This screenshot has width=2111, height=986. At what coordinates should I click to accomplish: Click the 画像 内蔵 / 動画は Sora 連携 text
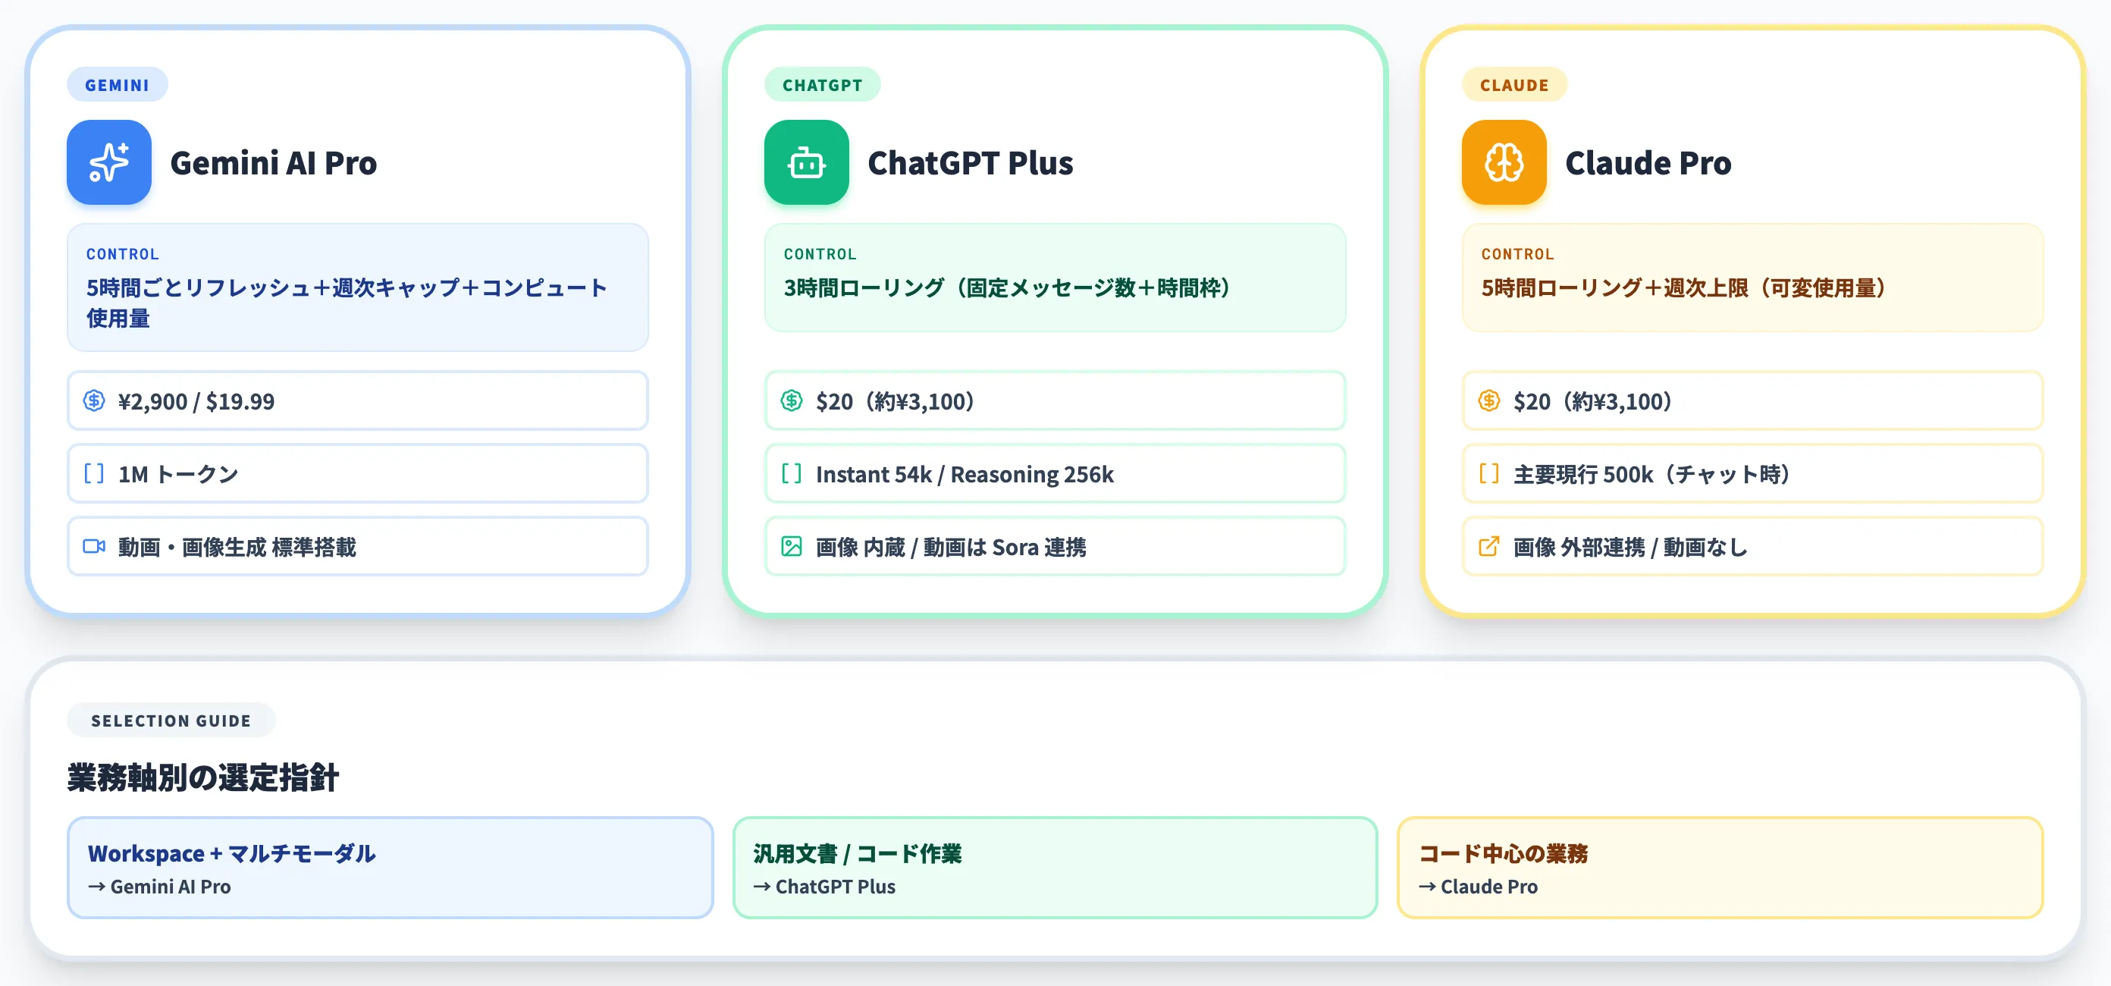[951, 547]
